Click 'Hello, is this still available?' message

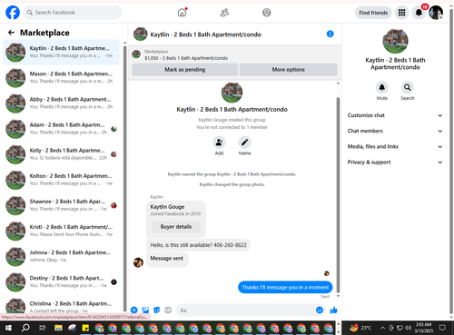point(198,245)
